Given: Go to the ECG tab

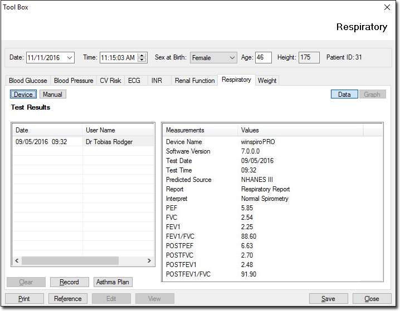Looking at the screenshot, I should click(x=134, y=81).
